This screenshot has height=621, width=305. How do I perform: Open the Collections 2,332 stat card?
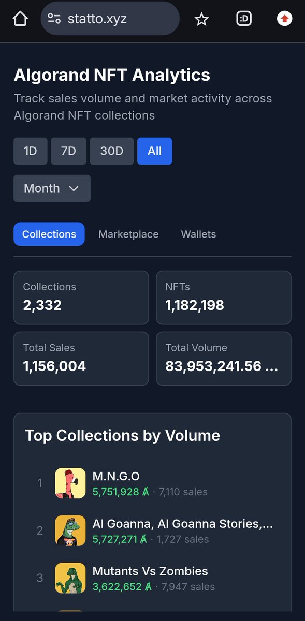coord(81,298)
